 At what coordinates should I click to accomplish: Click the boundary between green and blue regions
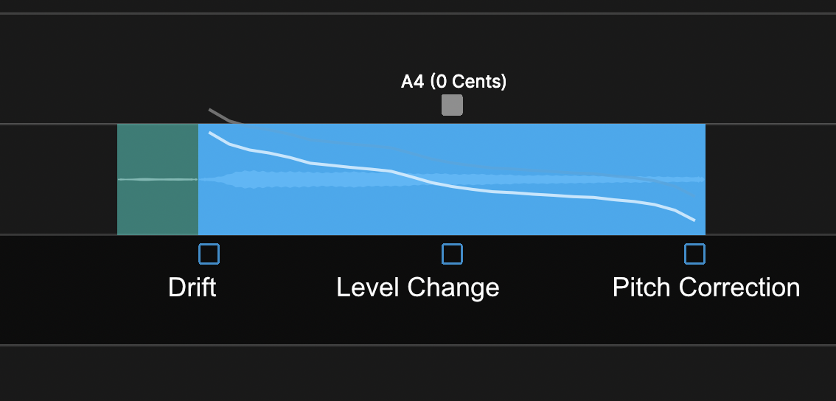coord(198,206)
